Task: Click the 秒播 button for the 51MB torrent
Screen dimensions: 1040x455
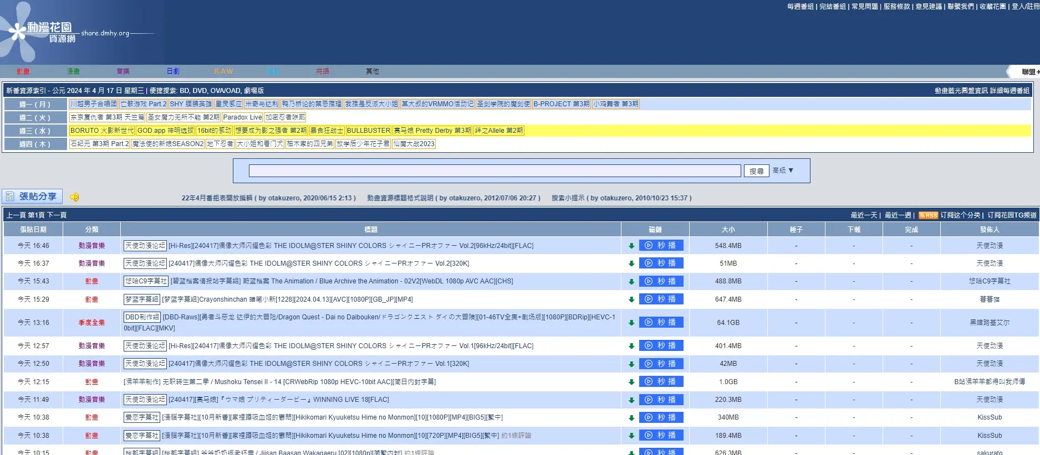Action: point(661,263)
